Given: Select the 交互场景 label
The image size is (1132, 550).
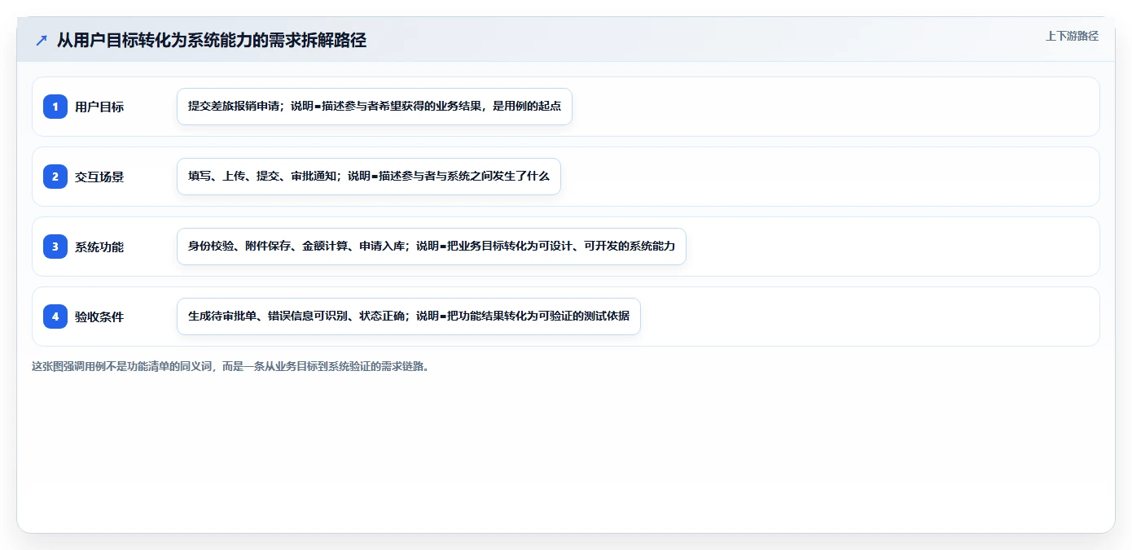Looking at the screenshot, I should 99,177.
